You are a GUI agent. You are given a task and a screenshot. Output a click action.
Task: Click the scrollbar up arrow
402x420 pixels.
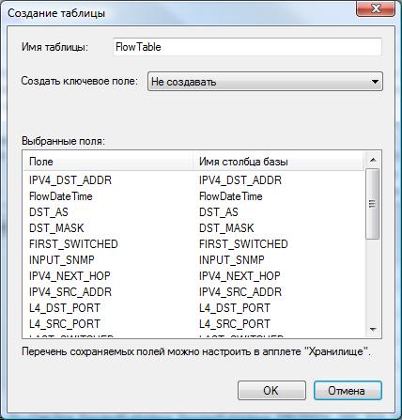coord(373,161)
